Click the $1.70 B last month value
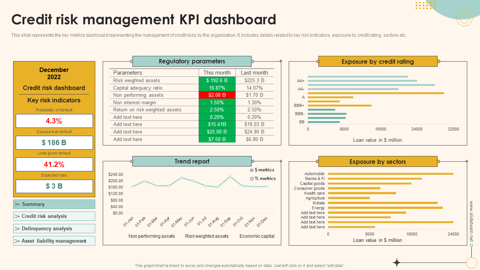Screen dimensions: 480x270 [254, 95]
